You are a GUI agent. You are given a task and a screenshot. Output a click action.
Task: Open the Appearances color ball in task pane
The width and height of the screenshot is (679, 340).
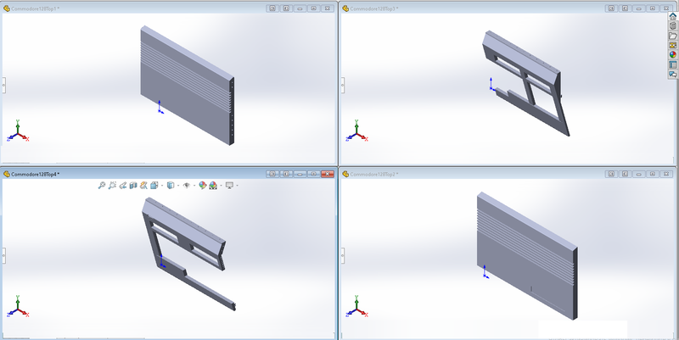672,54
